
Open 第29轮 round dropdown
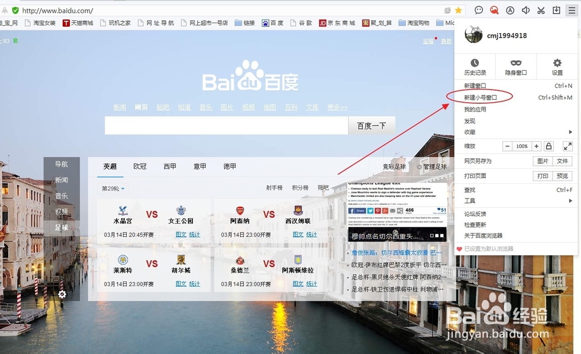113,189
